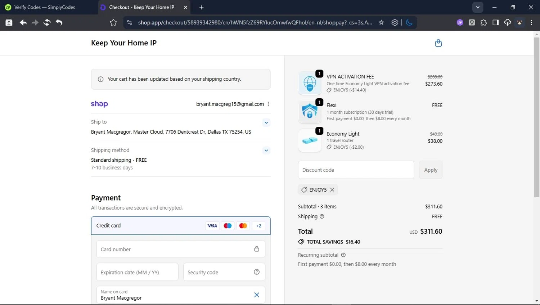
Task: Click the USD $311.60 total amount
Action: 426,232
